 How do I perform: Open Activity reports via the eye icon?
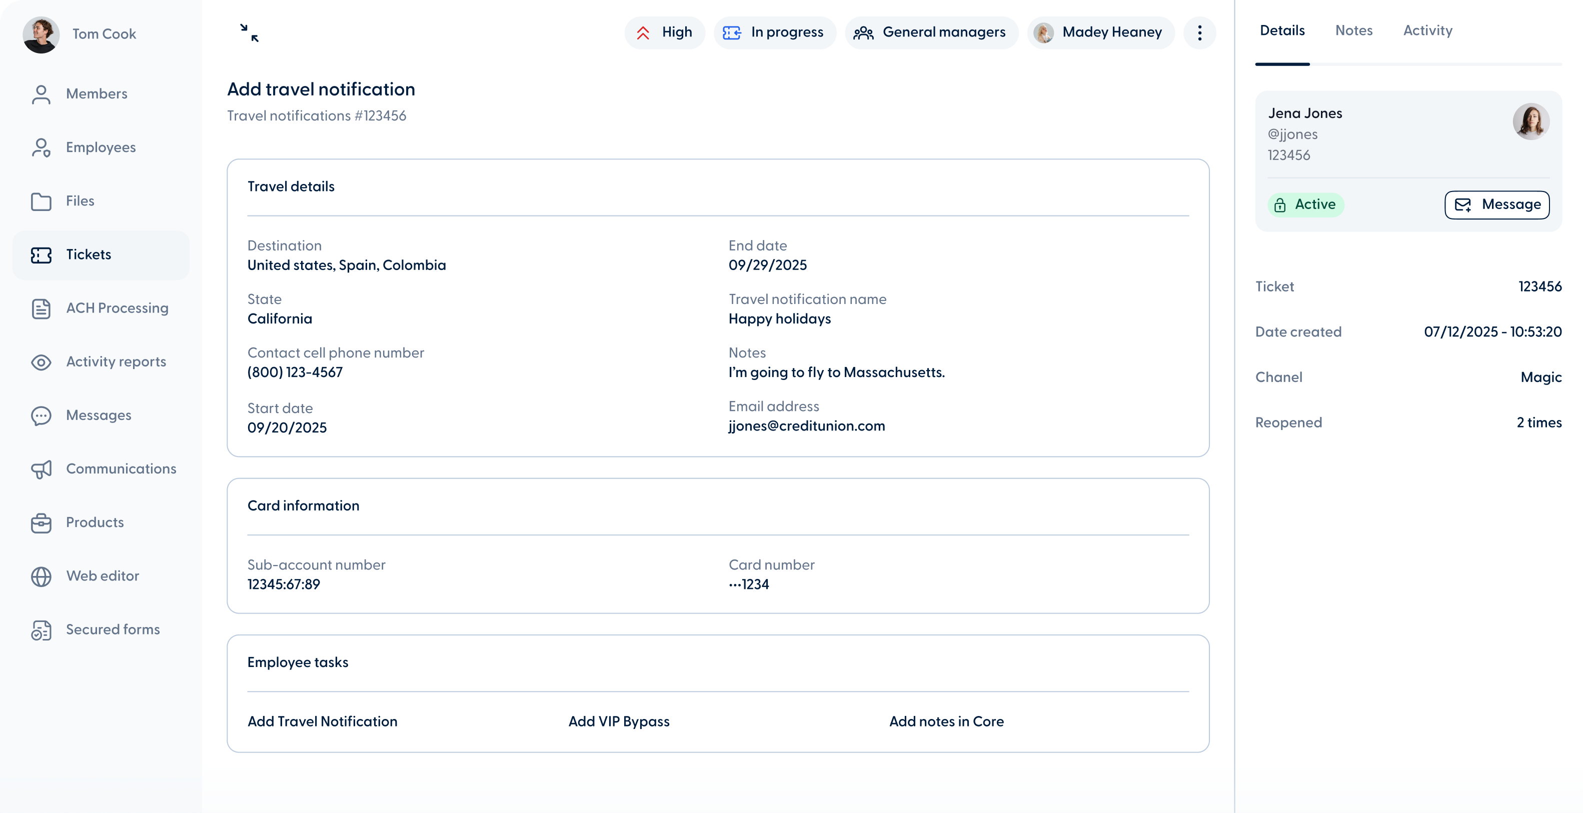tap(41, 362)
